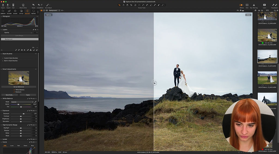Image resolution: width=279 pixels, height=154 pixels.
Task: Switch to the Refine tool tab
Action: point(34,12)
